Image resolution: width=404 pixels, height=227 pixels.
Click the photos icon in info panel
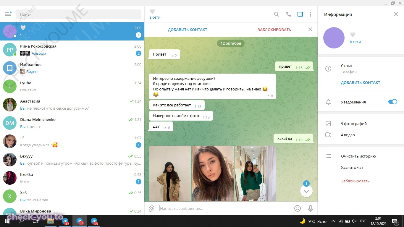click(x=328, y=124)
